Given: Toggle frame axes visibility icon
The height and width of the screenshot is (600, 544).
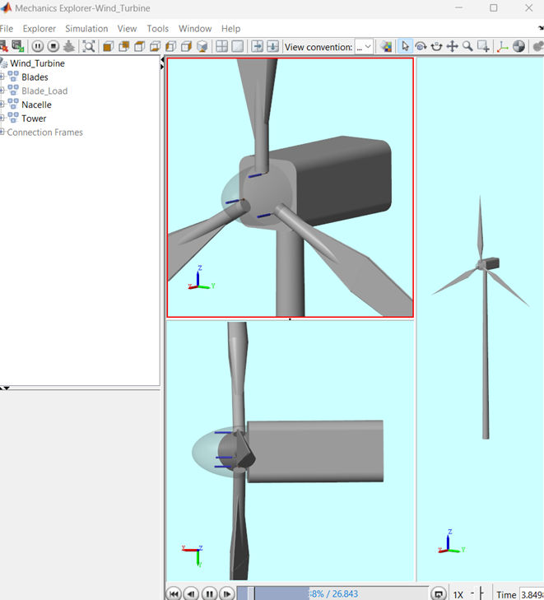Looking at the screenshot, I should tap(502, 47).
